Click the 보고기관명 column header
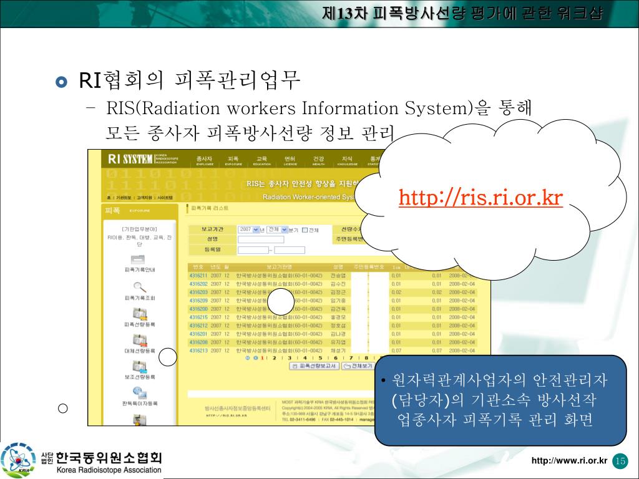 click(x=279, y=267)
